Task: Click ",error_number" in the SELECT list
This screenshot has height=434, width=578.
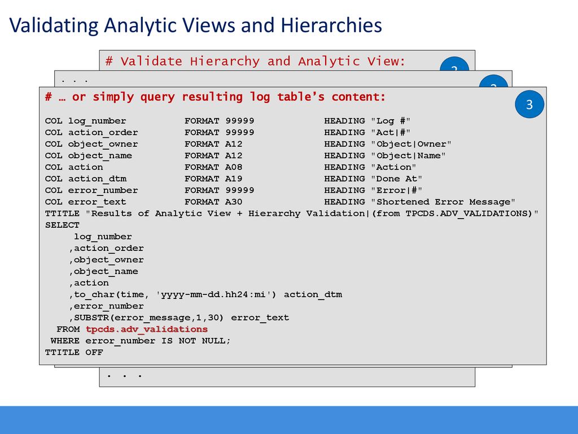Action: click(x=106, y=306)
